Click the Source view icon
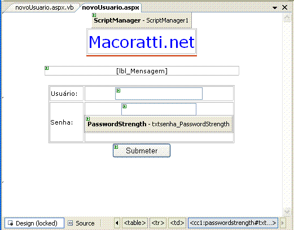This screenshot has width=294, height=230. pos(70,223)
